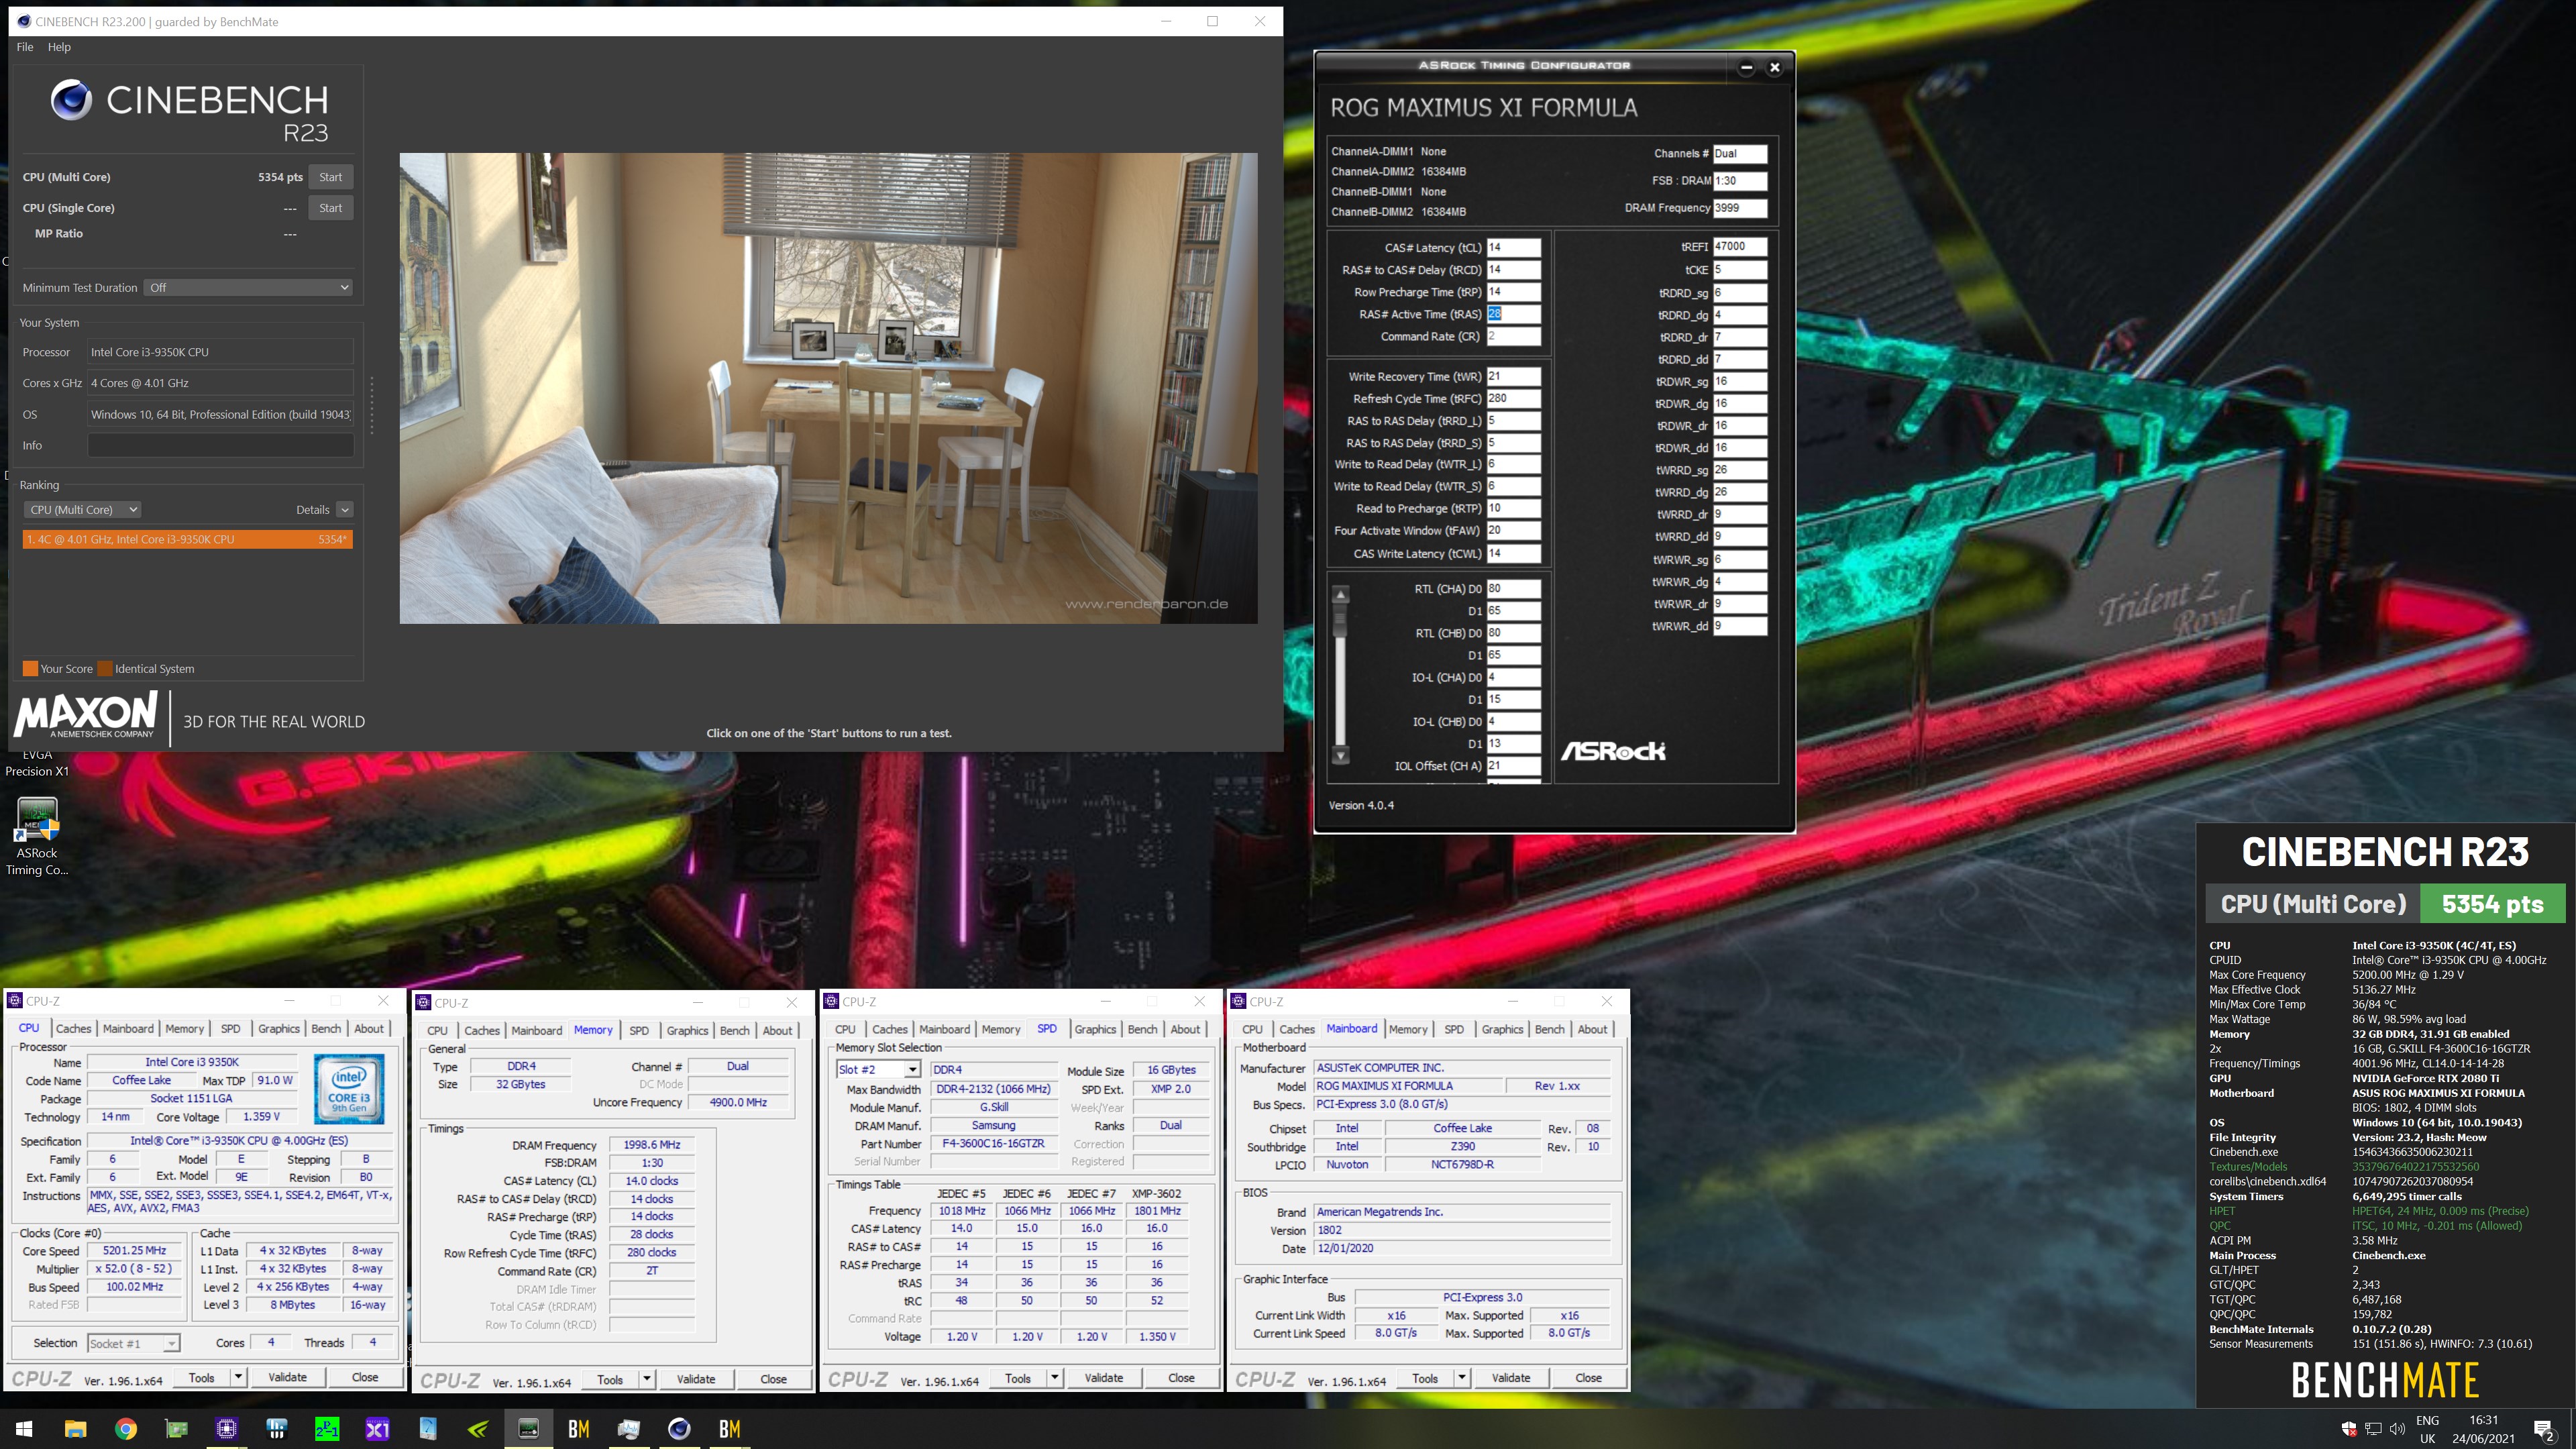Image resolution: width=2576 pixels, height=1449 pixels.
Task: Click the Refresh Cycle Time (tRFC) field
Action: (1513, 398)
